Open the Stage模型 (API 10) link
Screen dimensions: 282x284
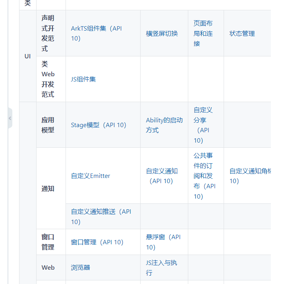[x=99, y=125]
